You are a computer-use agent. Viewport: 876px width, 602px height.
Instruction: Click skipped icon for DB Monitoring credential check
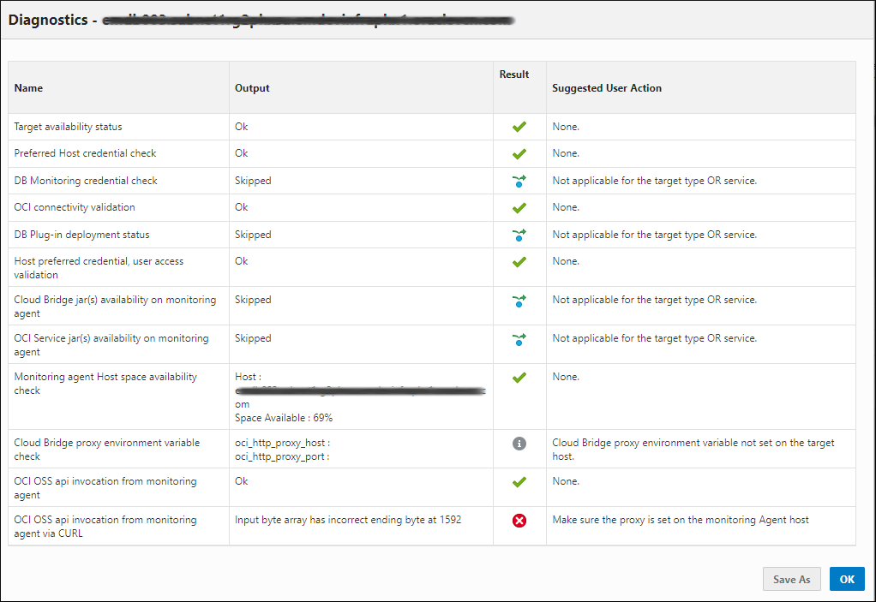(519, 181)
